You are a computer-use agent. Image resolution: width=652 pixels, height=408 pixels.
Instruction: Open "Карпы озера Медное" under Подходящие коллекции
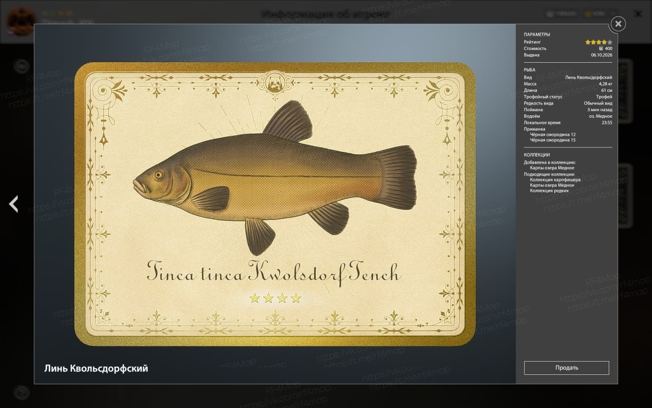click(x=552, y=185)
